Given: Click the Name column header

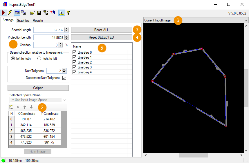Looking at the screenshot, I should click(99, 46).
